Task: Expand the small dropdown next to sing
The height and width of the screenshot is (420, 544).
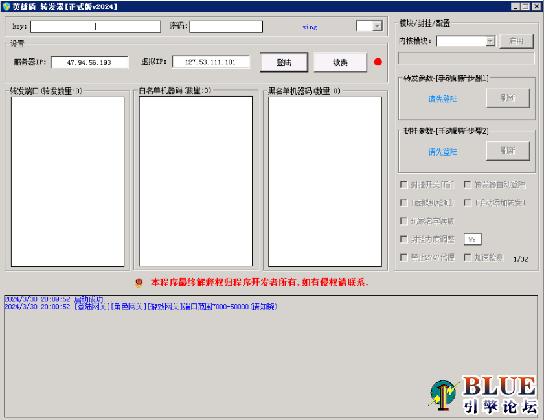Action: tap(378, 27)
